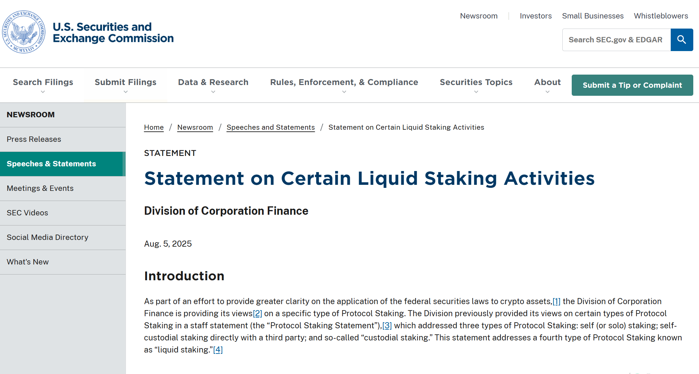Click the Home breadcrumb link

click(x=154, y=127)
